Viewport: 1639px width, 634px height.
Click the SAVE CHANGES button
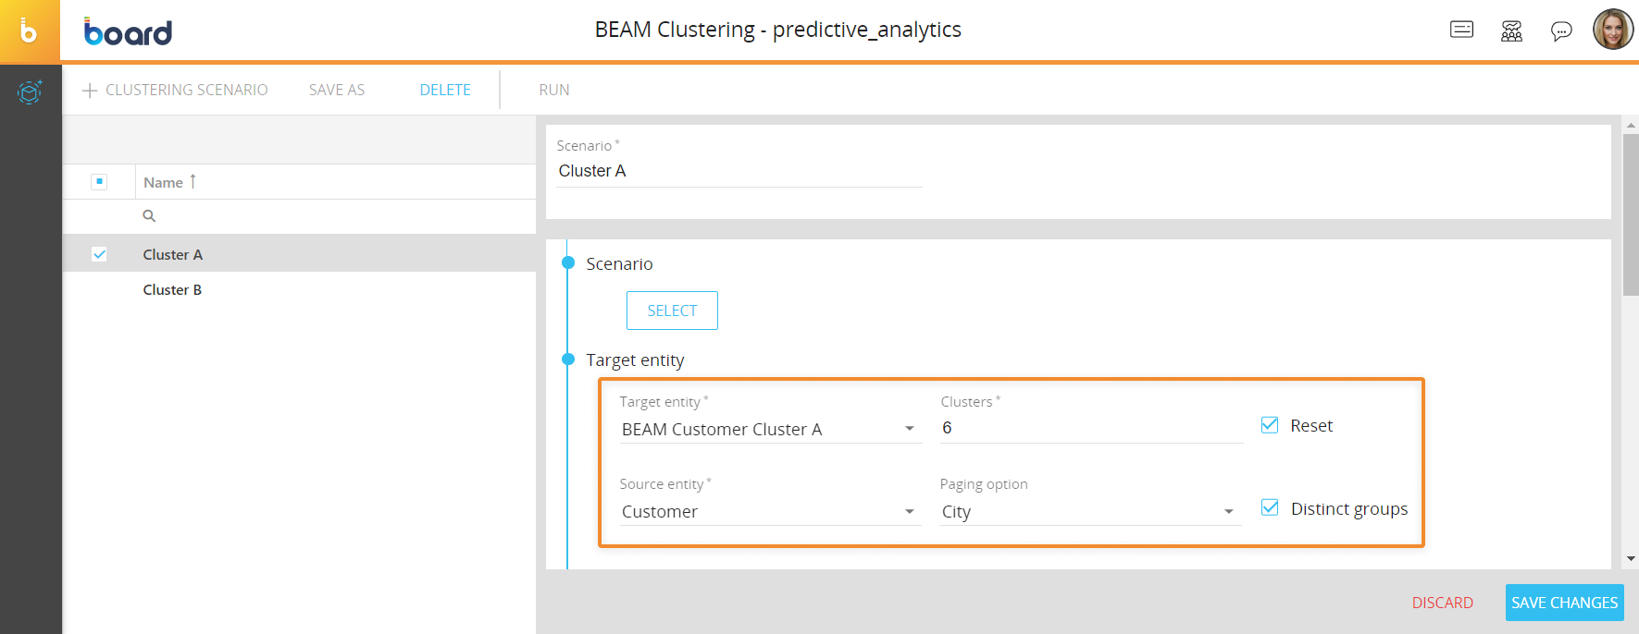[x=1564, y=603]
